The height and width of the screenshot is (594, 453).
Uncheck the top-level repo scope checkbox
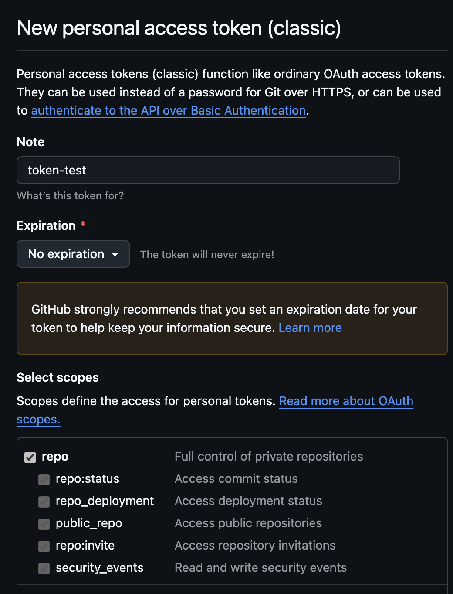pos(30,457)
